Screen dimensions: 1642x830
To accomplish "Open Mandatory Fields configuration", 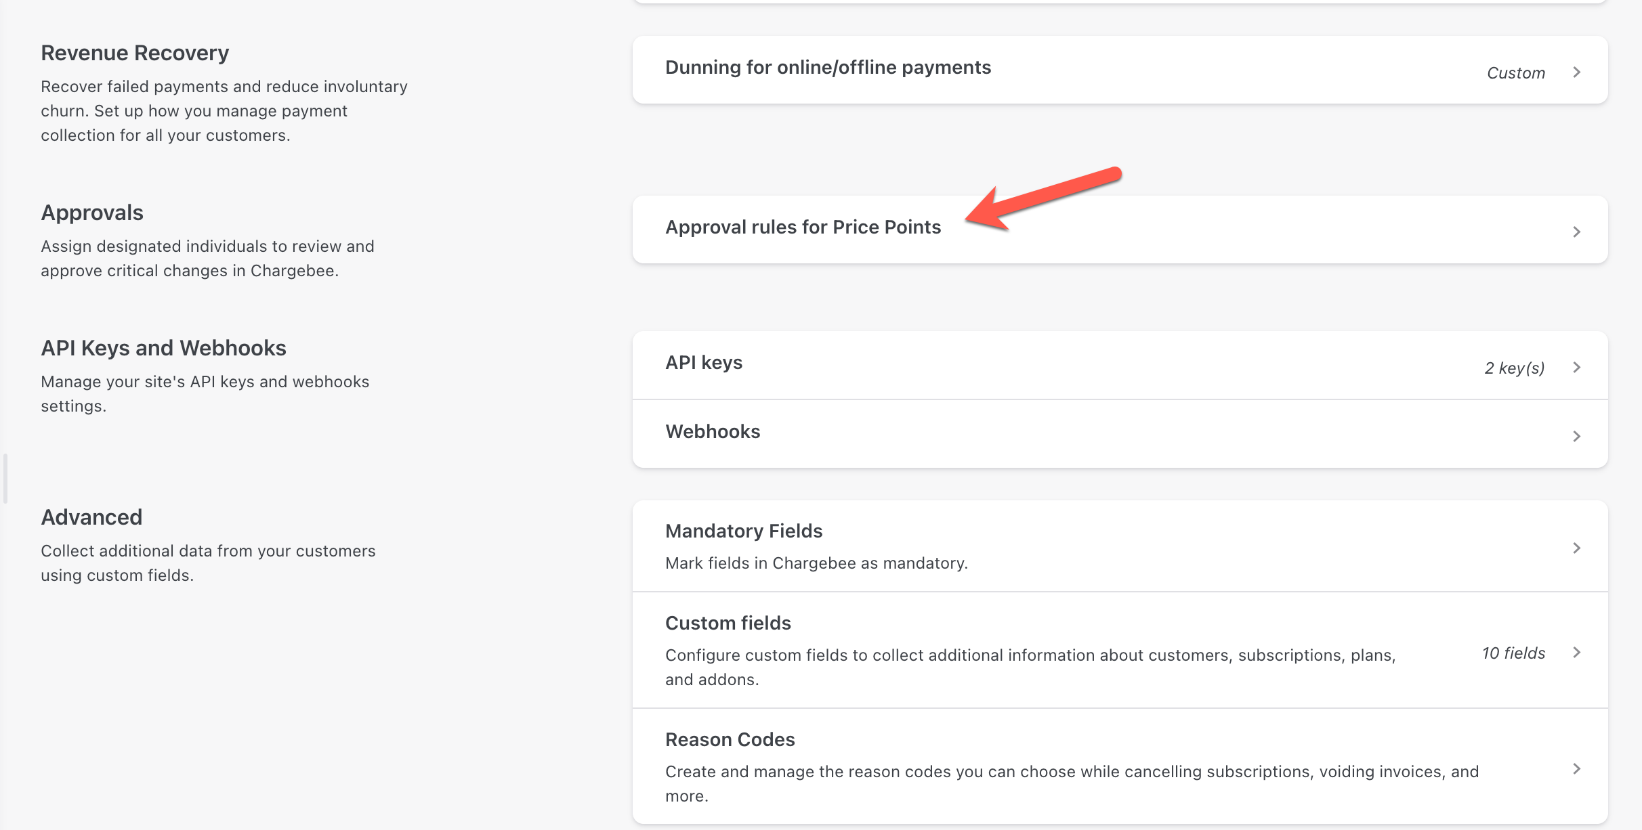I will (744, 531).
